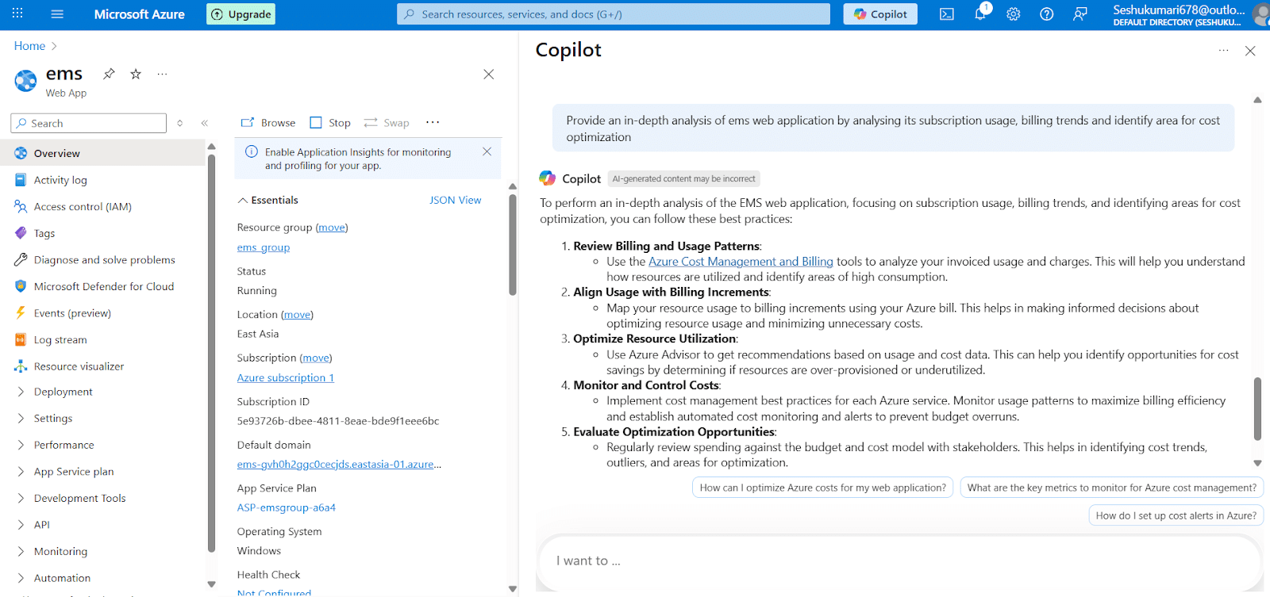The height and width of the screenshot is (597, 1270).
Task: Click the Copilot 'I want to' input
Action: coord(900,561)
